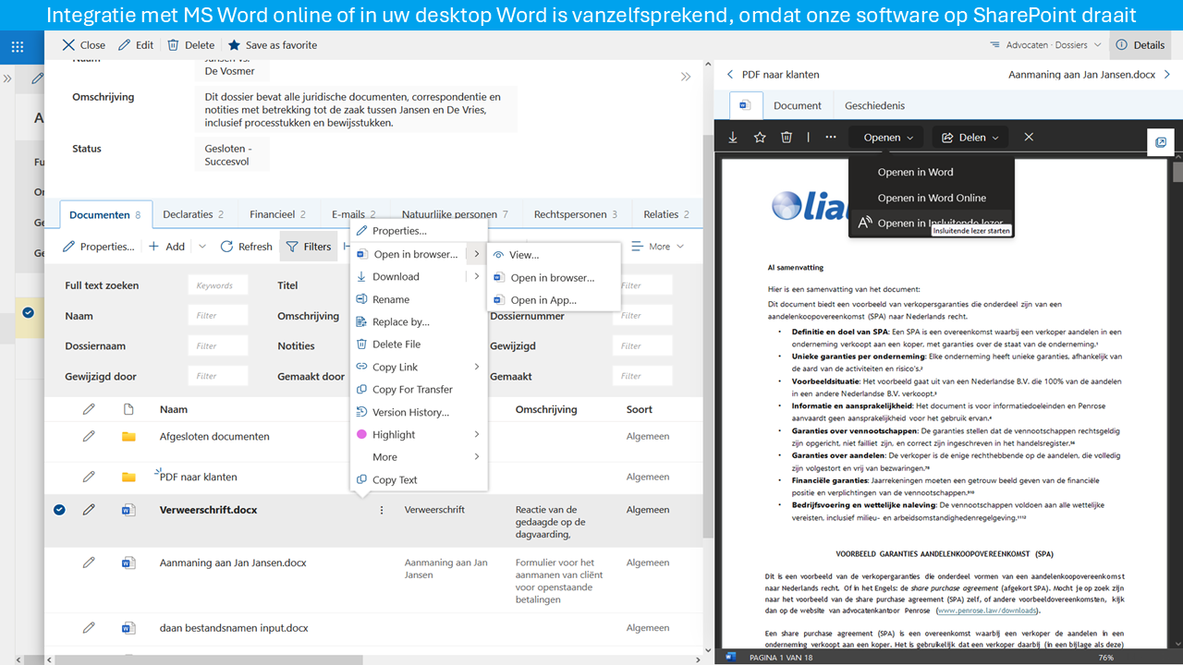Click the Word icon of Verweerschrift.docx
Screen dimensions: 1183x665
[128, 509]
